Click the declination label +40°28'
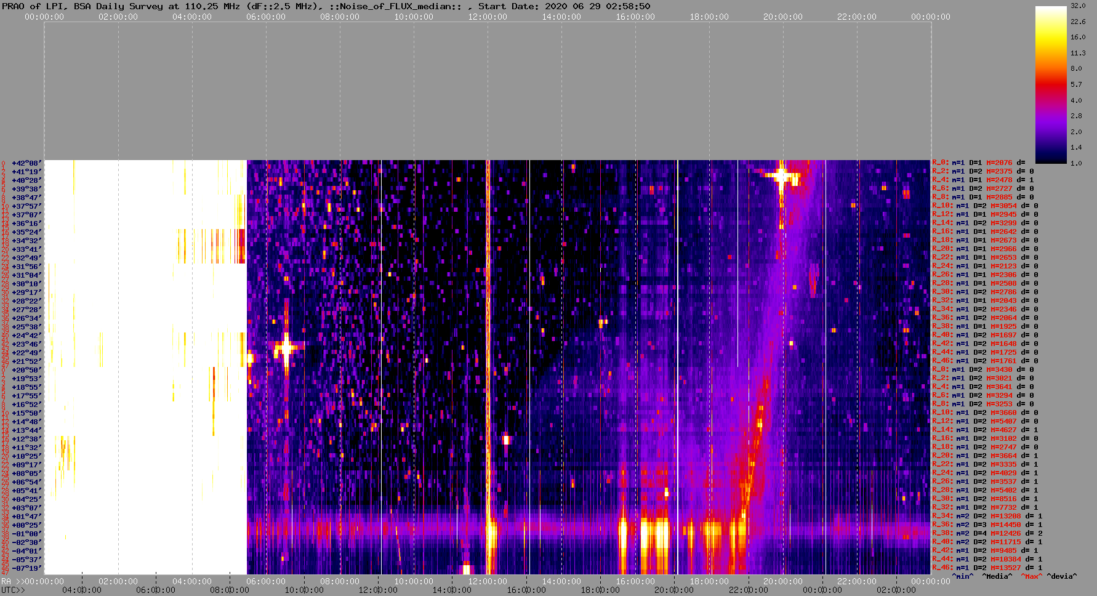 pyautogui.click(x=26, y=180)
